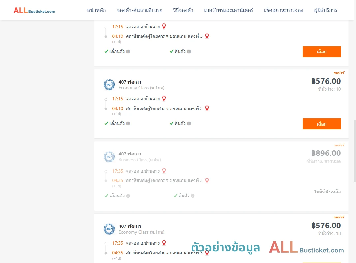Click 407 logo of 18-seat Economy card
356x263 pixels.
coord(109,229)
